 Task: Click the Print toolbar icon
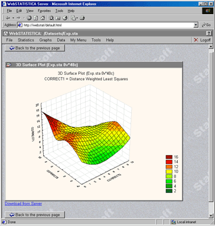click(x=82, y=18)
